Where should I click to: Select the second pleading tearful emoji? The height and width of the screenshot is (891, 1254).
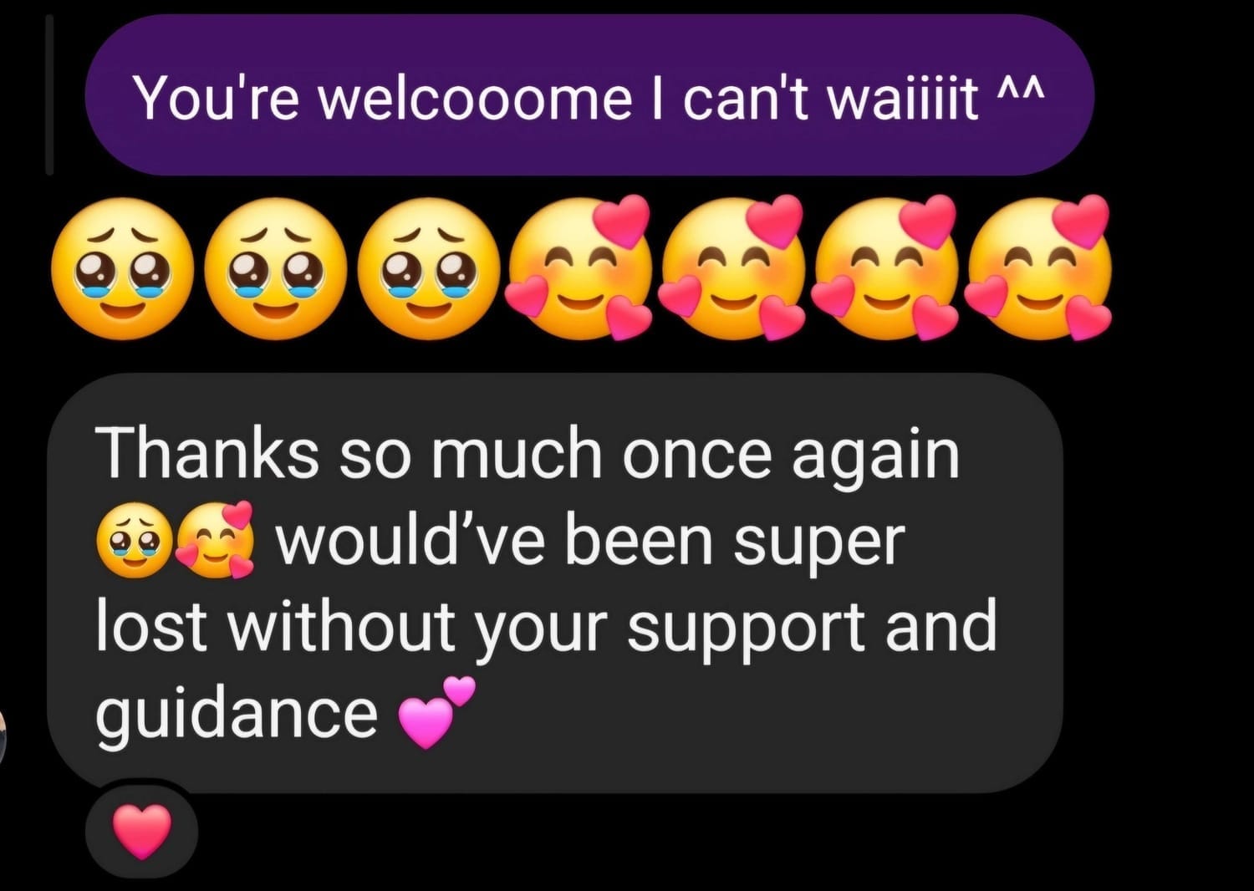tap(276, 268)
